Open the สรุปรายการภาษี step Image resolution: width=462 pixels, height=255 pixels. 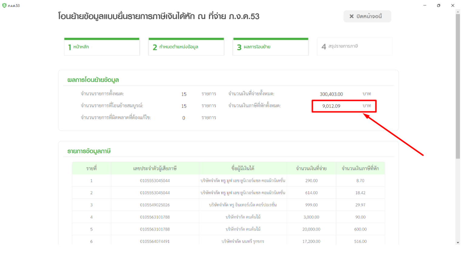coord(355,47)
